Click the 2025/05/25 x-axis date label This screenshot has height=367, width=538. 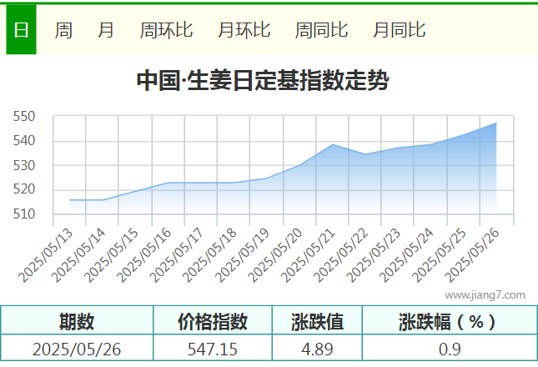point(439,255)
